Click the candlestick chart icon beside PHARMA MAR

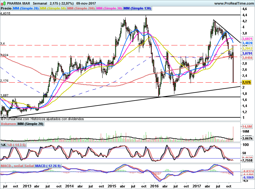coord(3,3)
